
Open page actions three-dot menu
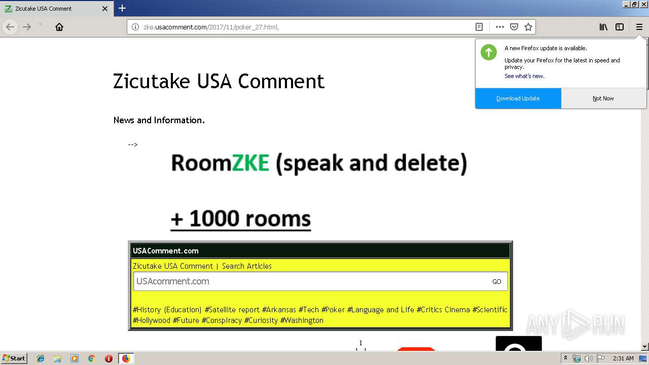tap(500, 27)
